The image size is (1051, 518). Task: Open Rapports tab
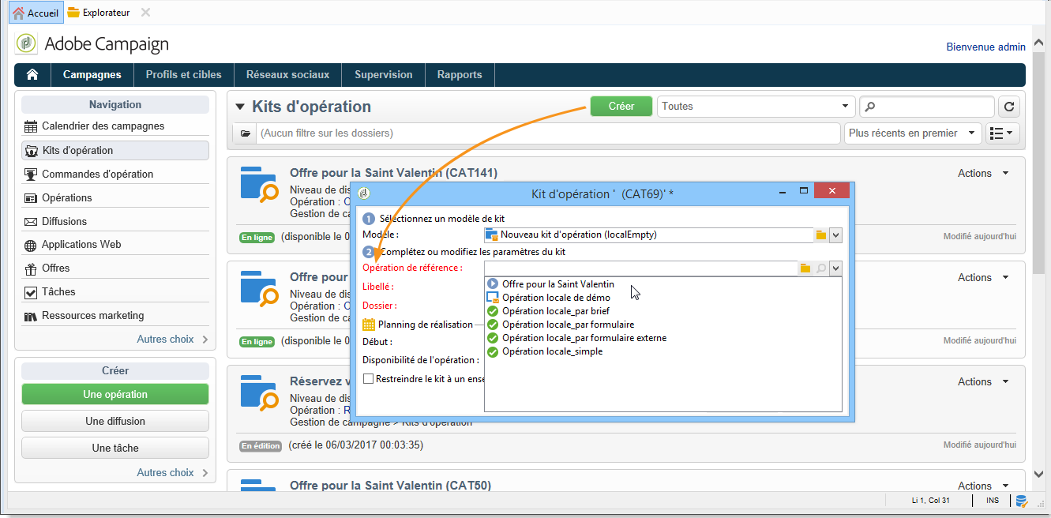460,75
